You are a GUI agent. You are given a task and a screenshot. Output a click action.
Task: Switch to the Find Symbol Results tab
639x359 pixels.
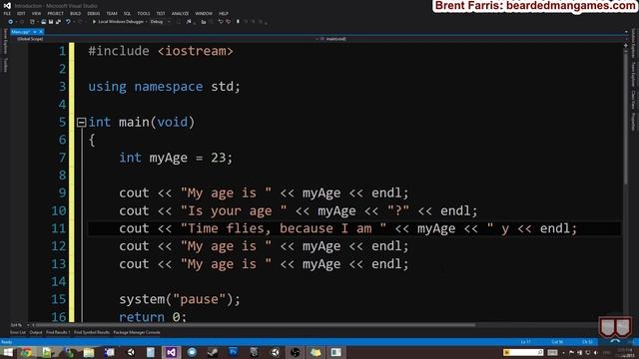point(92,332)
